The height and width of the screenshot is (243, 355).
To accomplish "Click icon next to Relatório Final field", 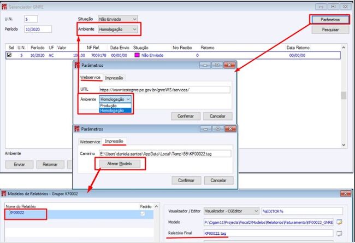I will 339,234.
